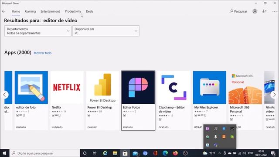Image resolution: width=279 pixels, height=157 pixels.
Task: Switch to the Gaming tab
Action: pyautogui.click(x=30, y=11)
